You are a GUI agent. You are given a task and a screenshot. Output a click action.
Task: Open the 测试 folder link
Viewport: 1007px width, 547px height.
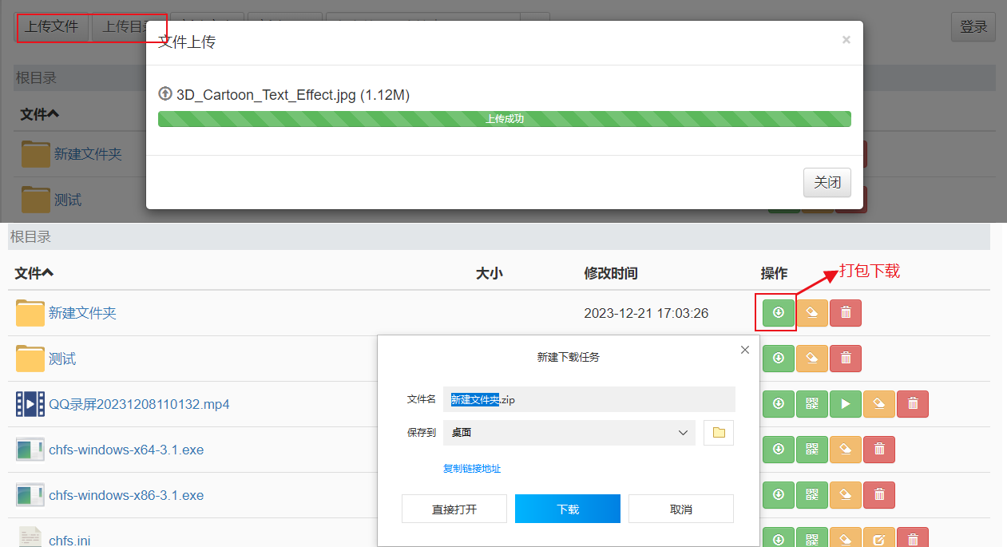[x=62, y=359]
